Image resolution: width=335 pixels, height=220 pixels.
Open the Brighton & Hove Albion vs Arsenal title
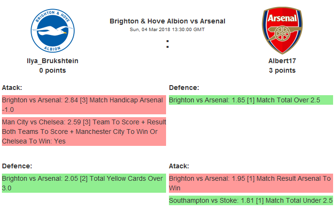tap(167, 21)
